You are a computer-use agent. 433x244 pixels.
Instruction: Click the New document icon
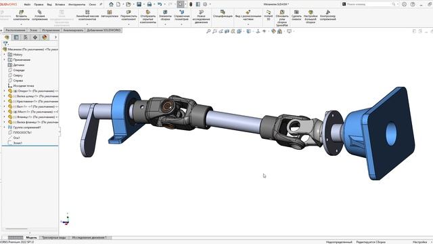point(118,4)
